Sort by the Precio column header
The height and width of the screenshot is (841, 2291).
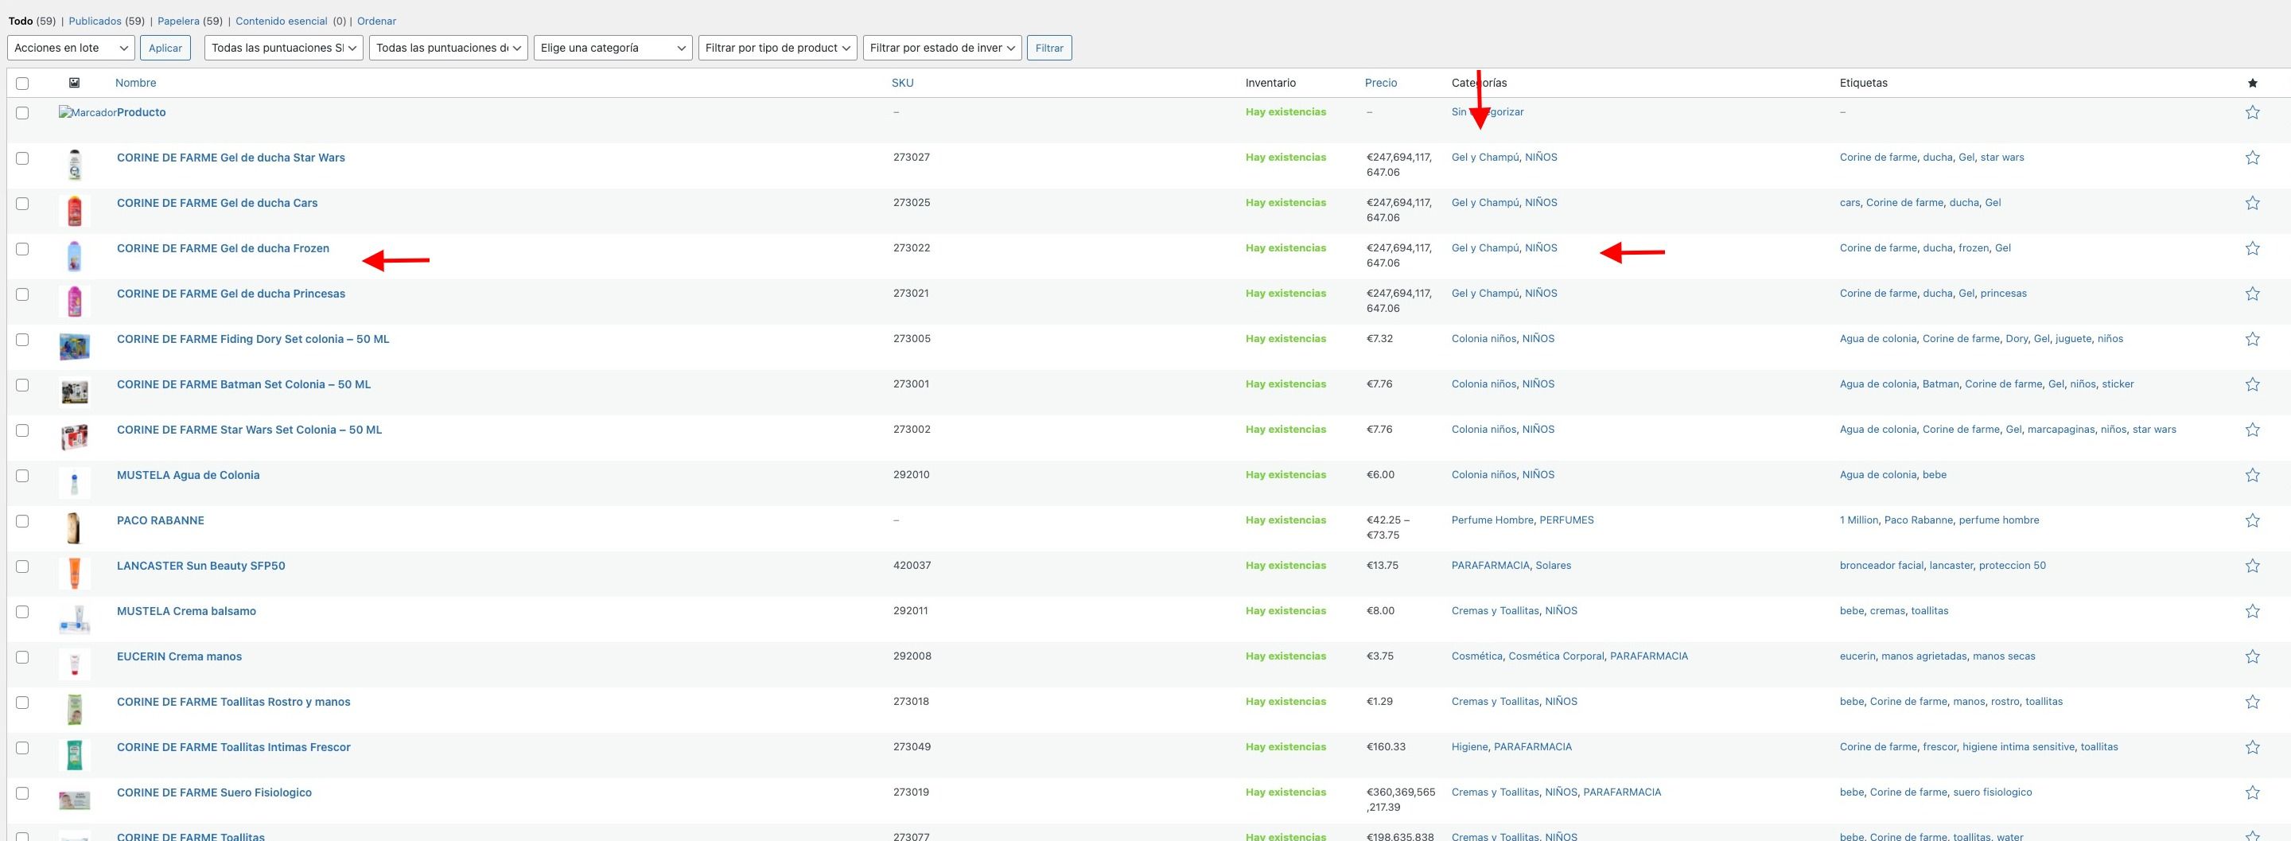tap(1381, 83)
